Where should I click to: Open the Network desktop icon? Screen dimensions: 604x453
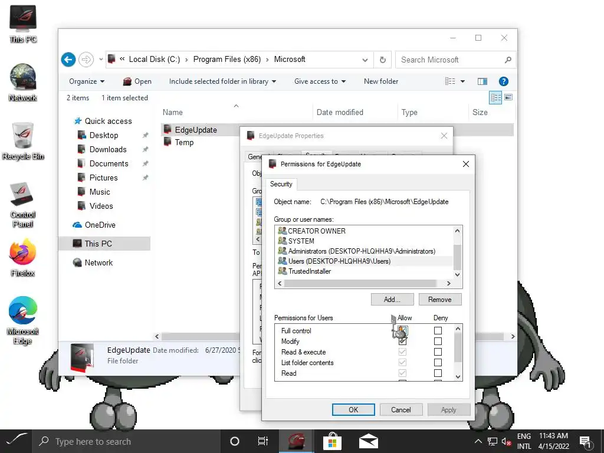pos(23,83)
